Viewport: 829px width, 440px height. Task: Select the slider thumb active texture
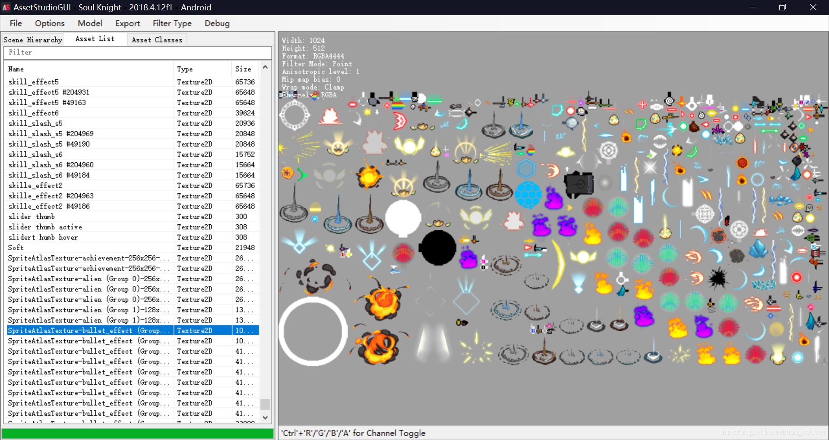(x=133, y=227)
